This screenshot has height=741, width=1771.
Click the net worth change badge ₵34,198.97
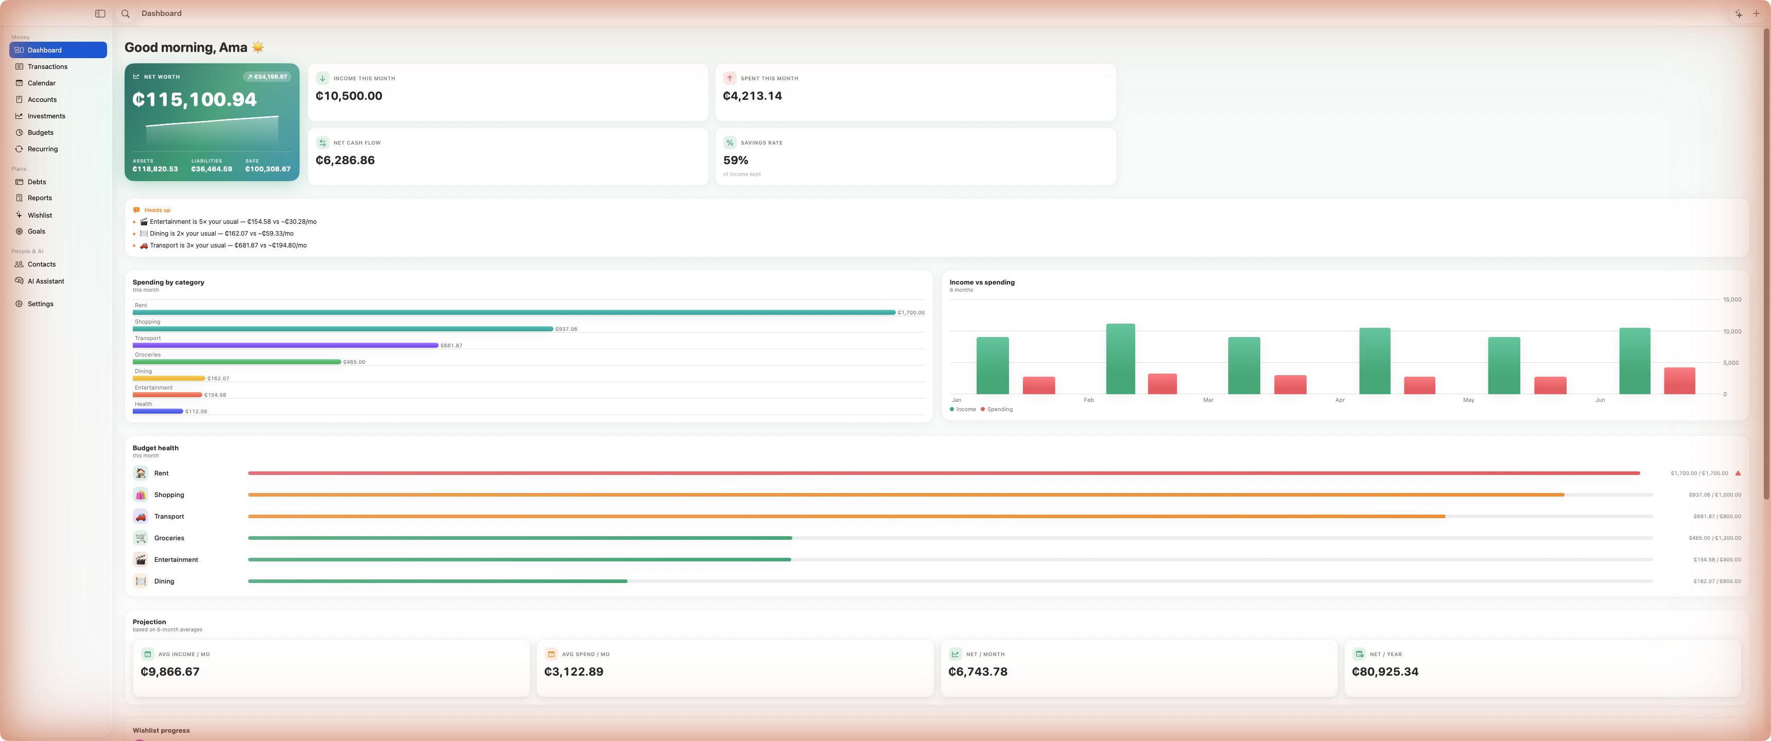click(x=267, y=77)
